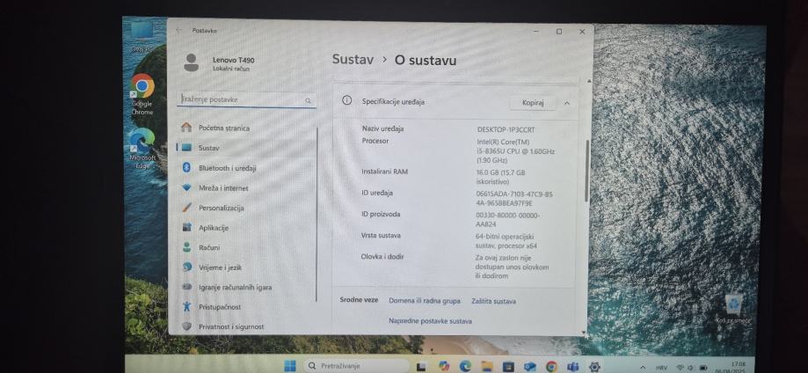
Task: Click the volume speaker tray icon
Action: pyautogui.click(x=690, y=368)
